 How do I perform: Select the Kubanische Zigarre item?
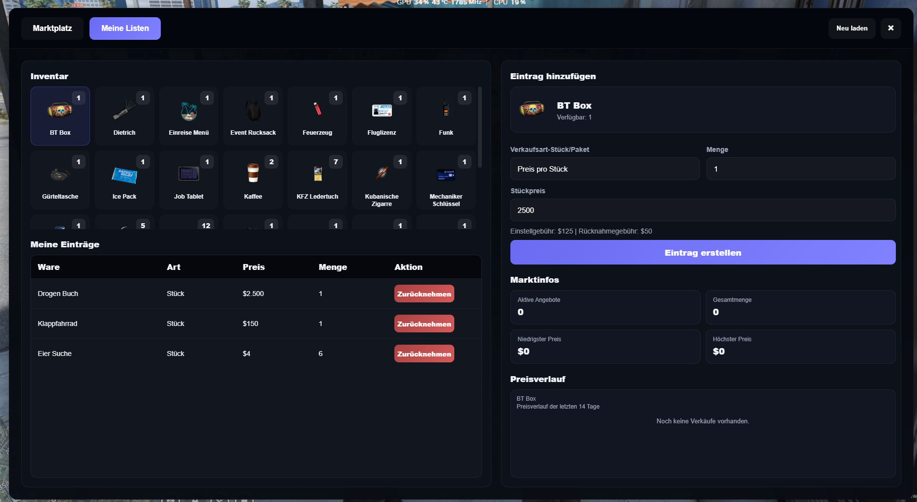pyautogui.click(x=382, y=180)
